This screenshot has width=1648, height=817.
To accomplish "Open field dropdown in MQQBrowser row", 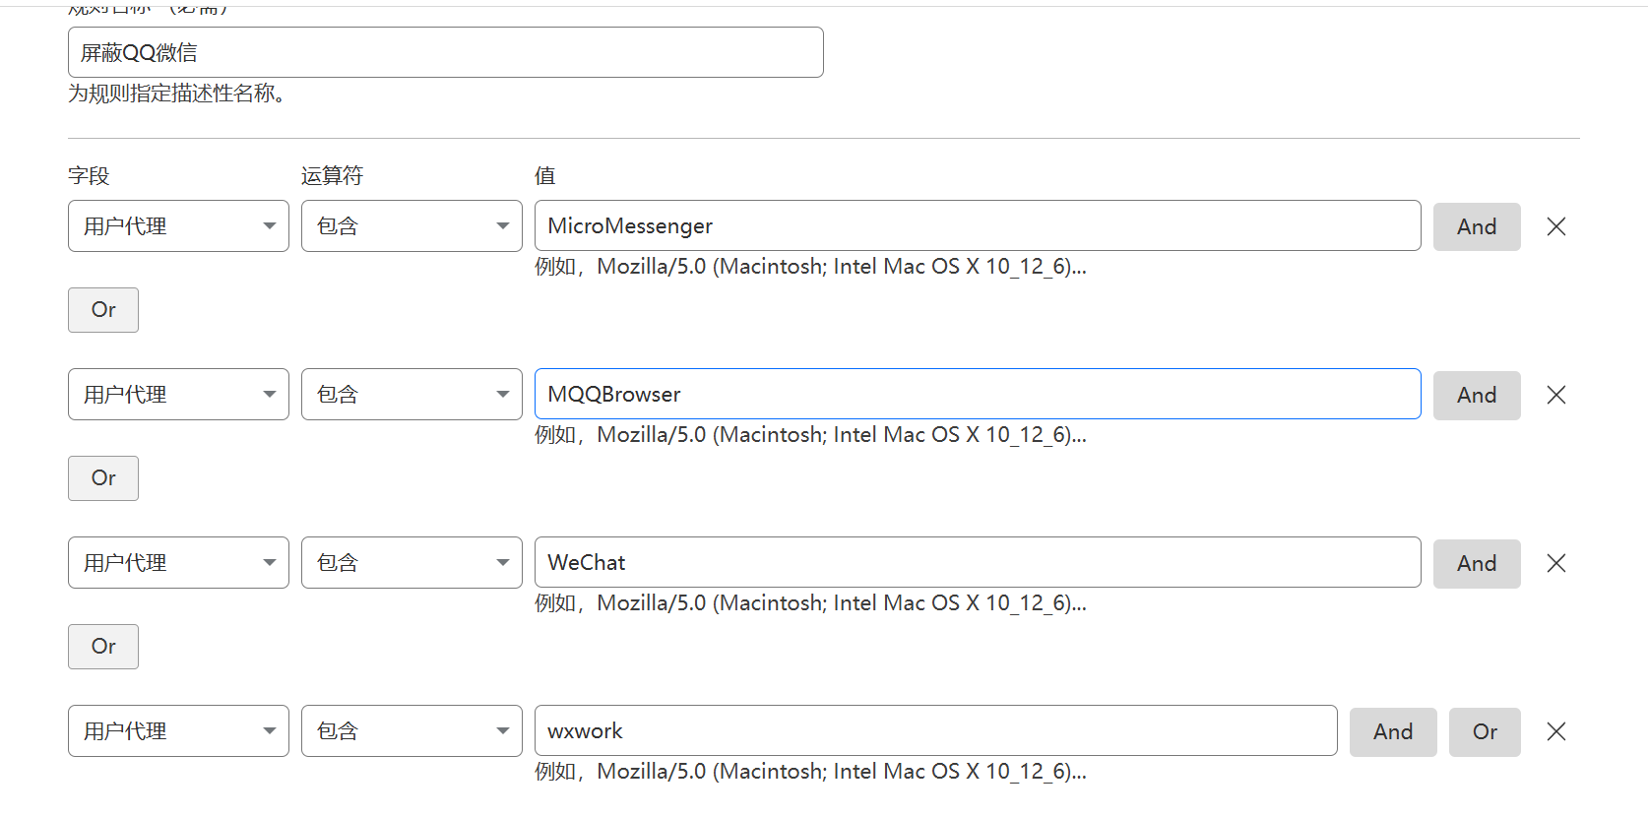I will point(178,395).
